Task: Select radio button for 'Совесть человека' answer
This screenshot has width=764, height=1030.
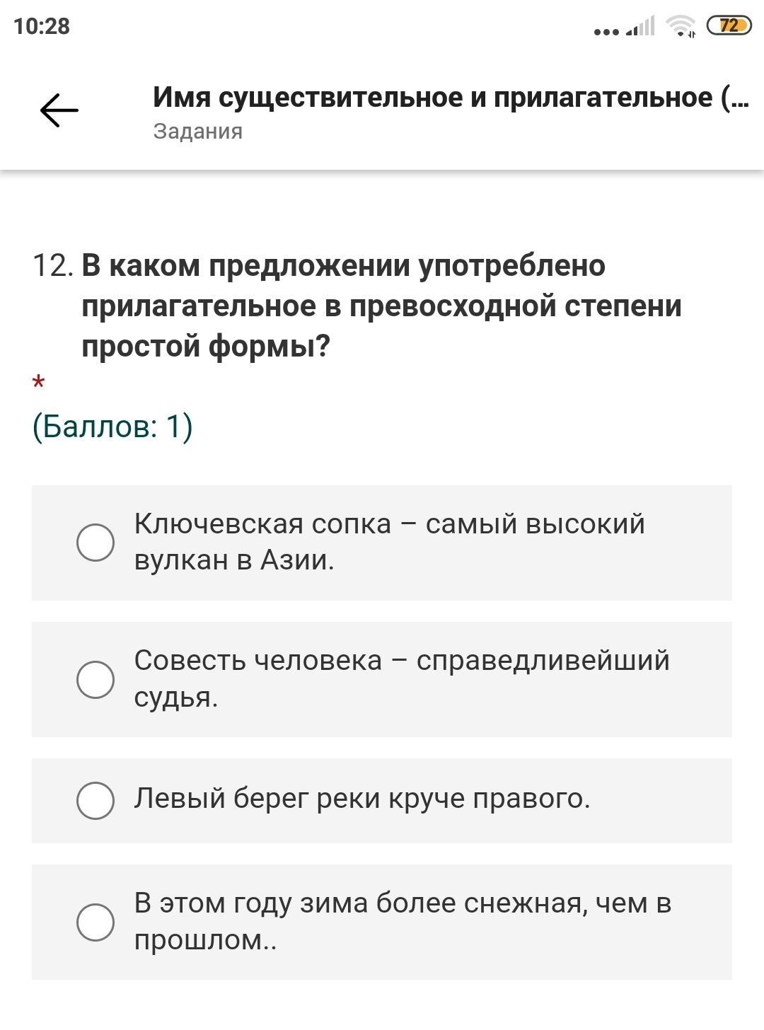Action: pos(95,679)
